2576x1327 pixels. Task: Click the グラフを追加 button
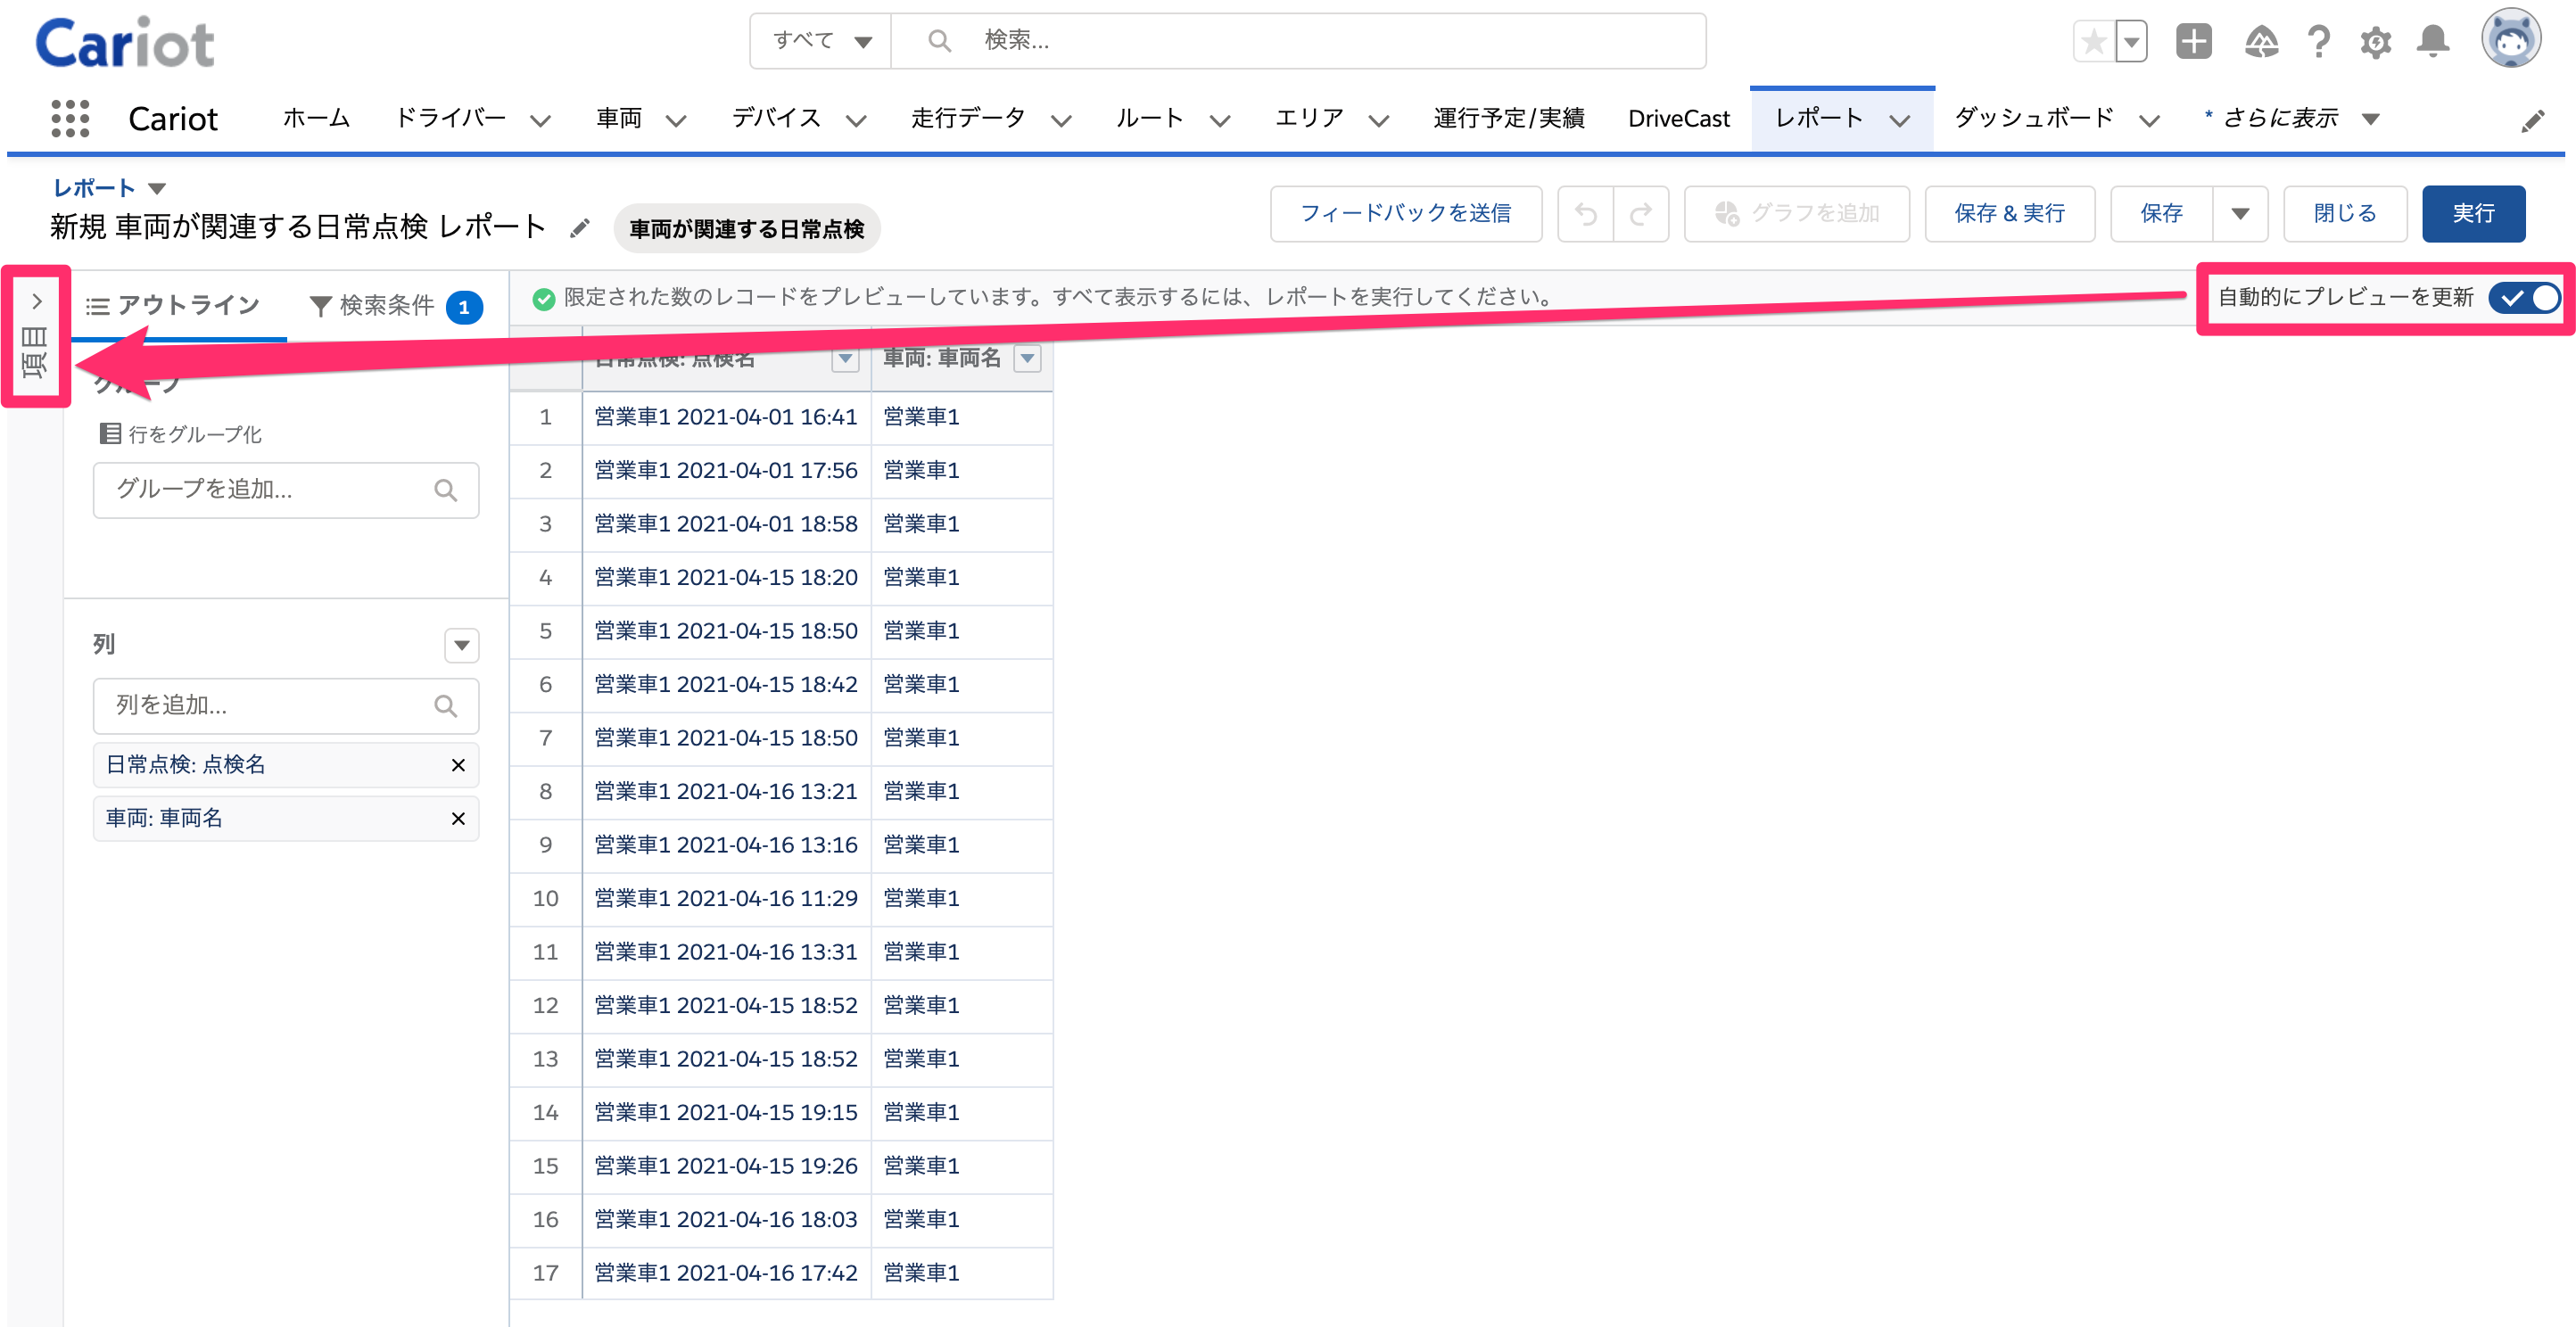[x=1796, y=213]
